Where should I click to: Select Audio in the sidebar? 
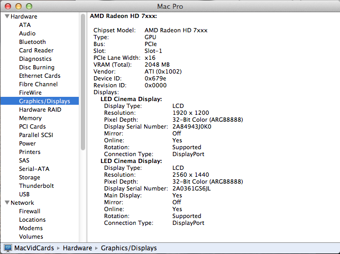pyautogui.click(x=27, y=33)
